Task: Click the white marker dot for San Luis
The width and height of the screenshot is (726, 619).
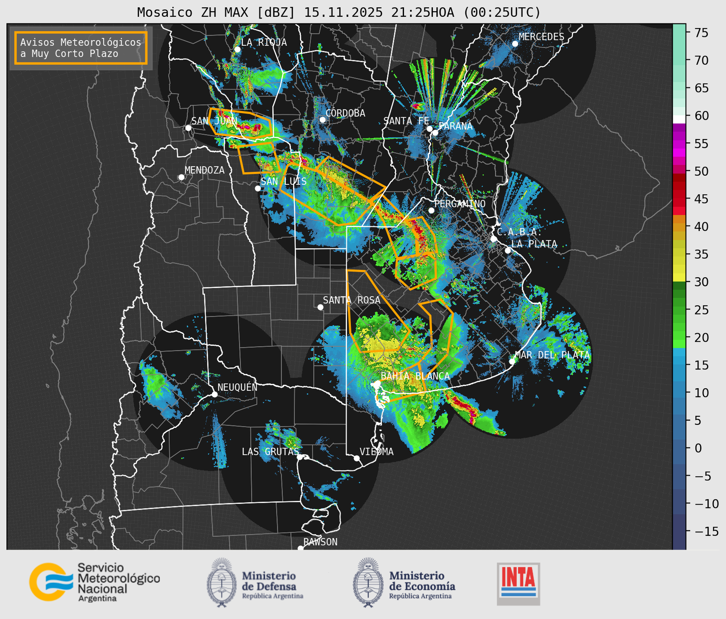Action: pos(258,189)
